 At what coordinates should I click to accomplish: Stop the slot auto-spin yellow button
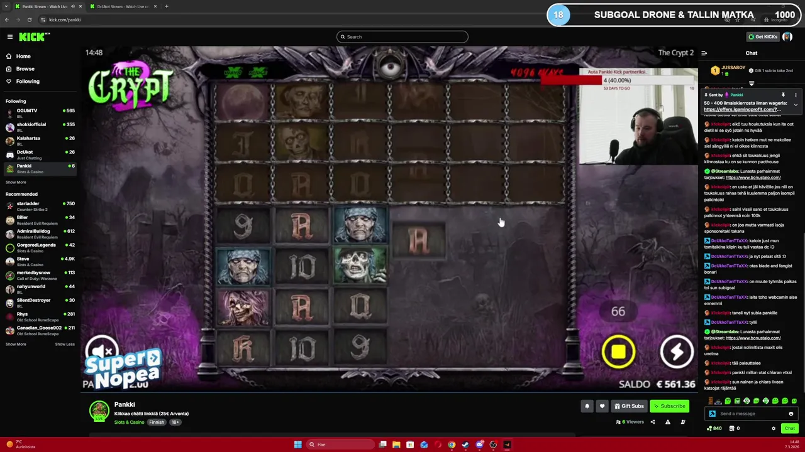[x=618, y=352]
